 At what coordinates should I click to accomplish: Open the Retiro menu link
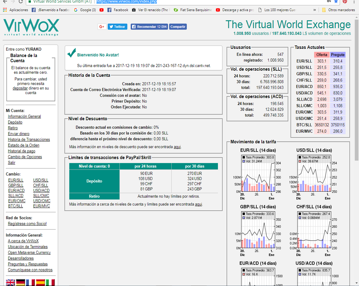pyautogui.click(x=13, y=128)
